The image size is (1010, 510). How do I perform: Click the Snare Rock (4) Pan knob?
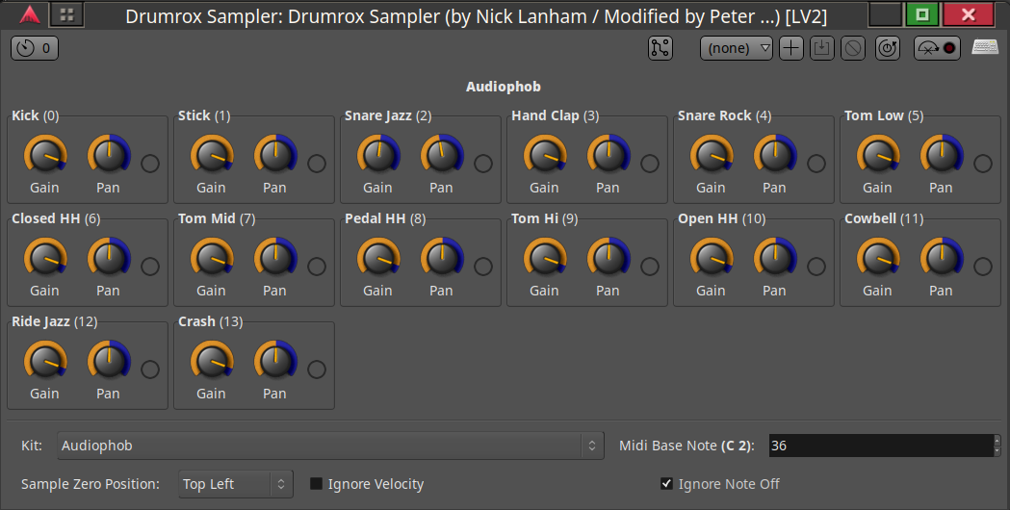tap(775, 155)
